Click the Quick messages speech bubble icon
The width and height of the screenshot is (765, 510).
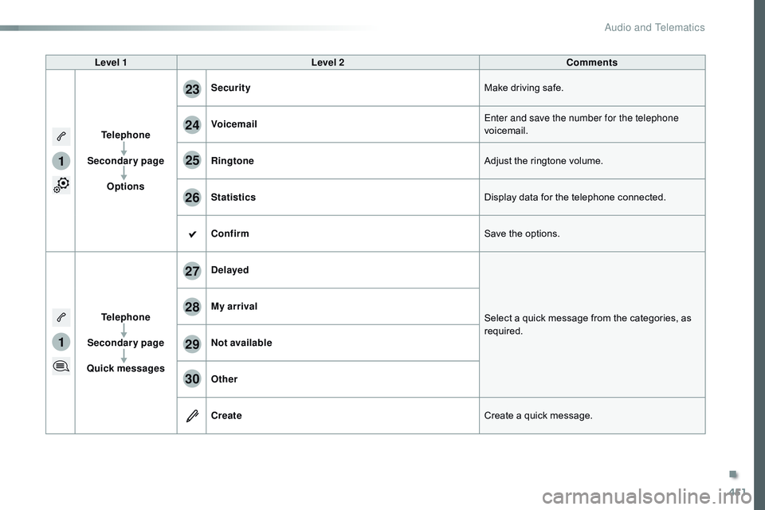[61, 366]
